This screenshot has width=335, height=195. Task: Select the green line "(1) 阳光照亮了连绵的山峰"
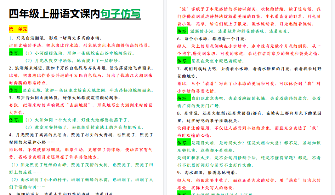[82, 165]
